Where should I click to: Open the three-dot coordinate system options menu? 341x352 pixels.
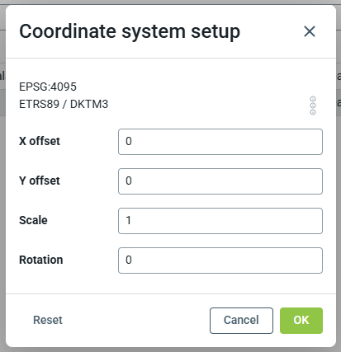pyautogui.click(x=313, y=106)
